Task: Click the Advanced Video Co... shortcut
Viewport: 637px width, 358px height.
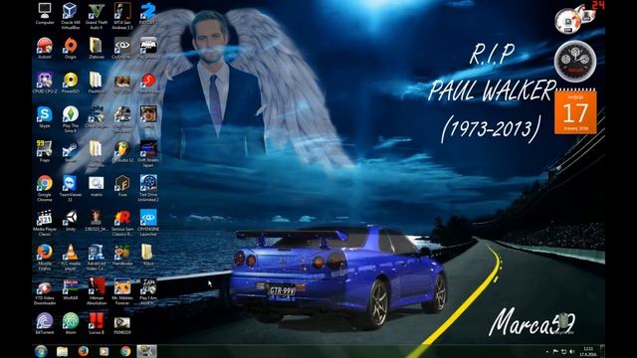Action: [x=97, y=257]
